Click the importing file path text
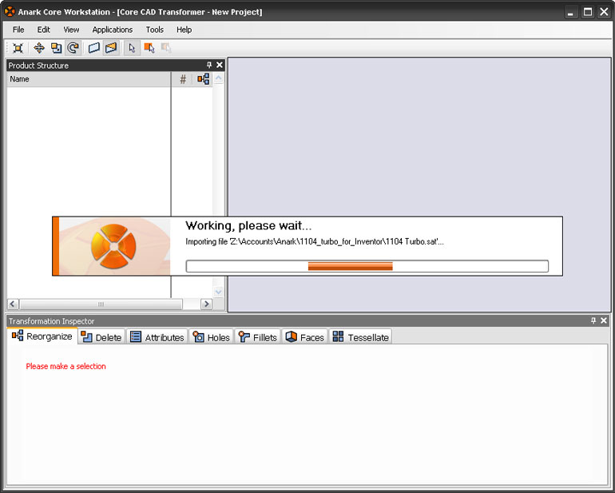Image resolution: width=615 pixels, height=493 pixels. [315, 242]
